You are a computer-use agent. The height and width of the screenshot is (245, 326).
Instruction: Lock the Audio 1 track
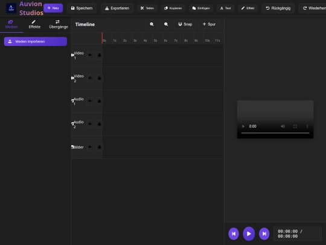(x=100, y=101)
